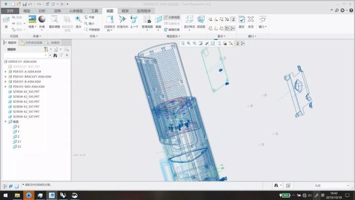Expand the PD8101-BRACKET-ASM.ASM tree node
Image resolution: width=355 pixels, height=200 pixels.
pyautogui.click(x=6, y=77)
